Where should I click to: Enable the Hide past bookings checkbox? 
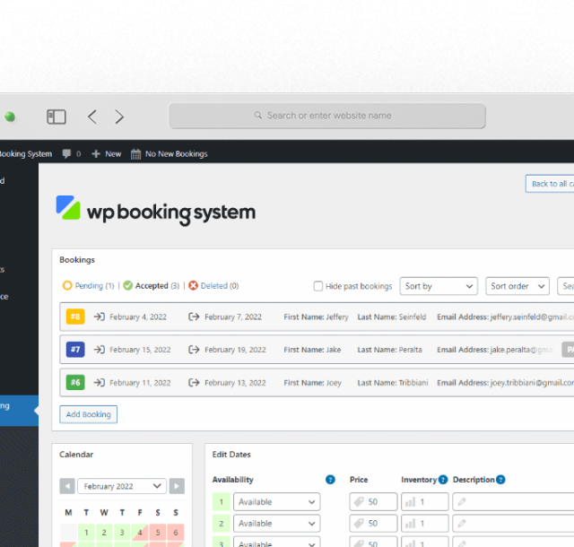click(318, 286)
